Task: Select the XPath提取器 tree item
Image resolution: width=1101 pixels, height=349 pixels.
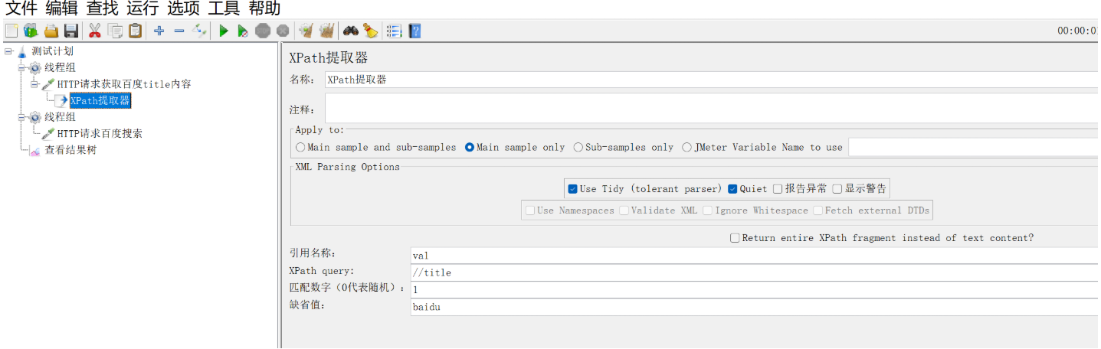Action: pyautogui.click(x=100, y=100)
